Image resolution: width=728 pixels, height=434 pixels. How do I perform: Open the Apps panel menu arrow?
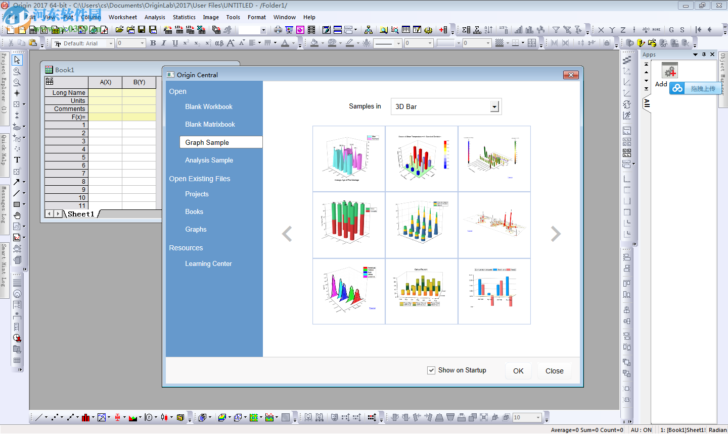695,55
